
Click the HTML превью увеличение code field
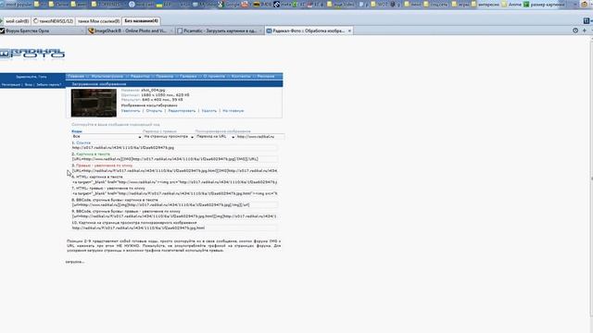point(174,193)
